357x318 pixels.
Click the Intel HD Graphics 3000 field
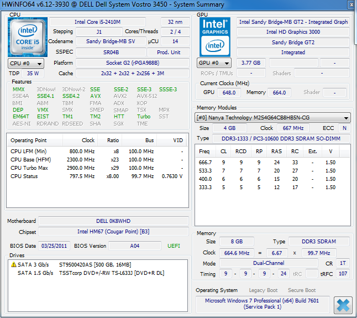293,32
